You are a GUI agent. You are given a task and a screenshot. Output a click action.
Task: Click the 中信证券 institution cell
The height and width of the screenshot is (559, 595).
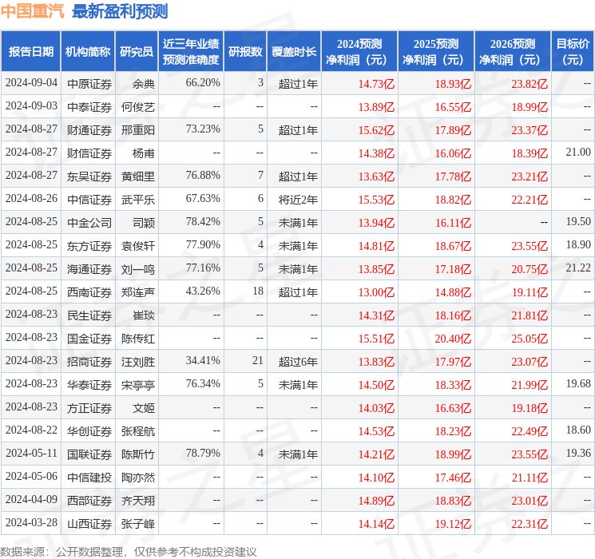click(x=89, y=200)
